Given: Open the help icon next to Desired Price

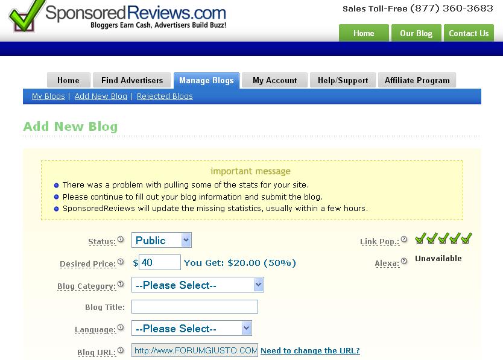Looking at the screenshot, I should point(120,262).
